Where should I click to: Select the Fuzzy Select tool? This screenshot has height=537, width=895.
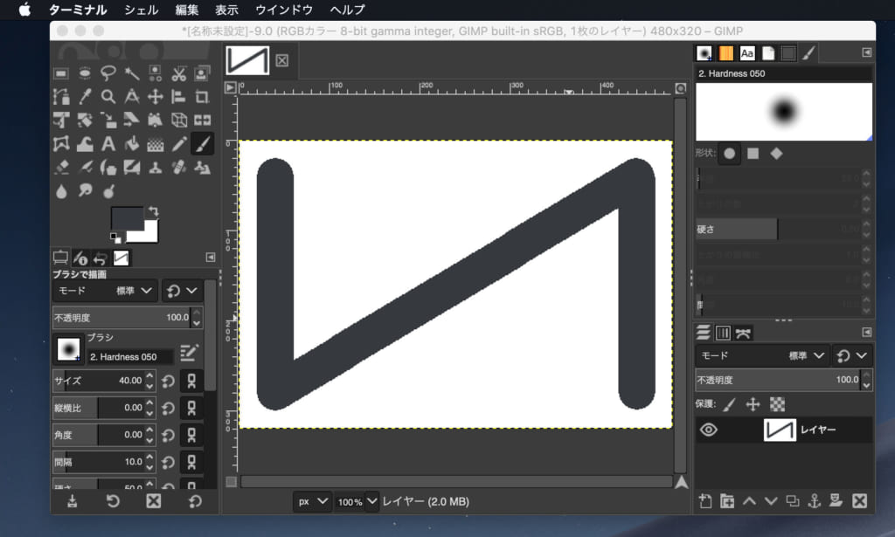tap(132, 74)
